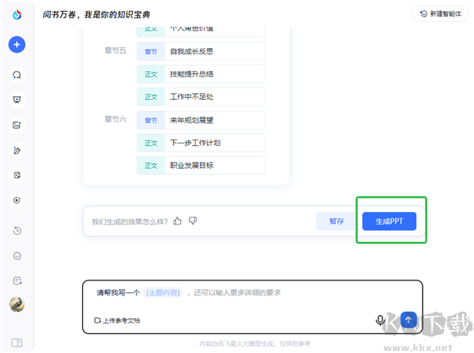The image size is (474, 353).
Task: Click the 暂存 save draft button
Action: coord(337,221)
